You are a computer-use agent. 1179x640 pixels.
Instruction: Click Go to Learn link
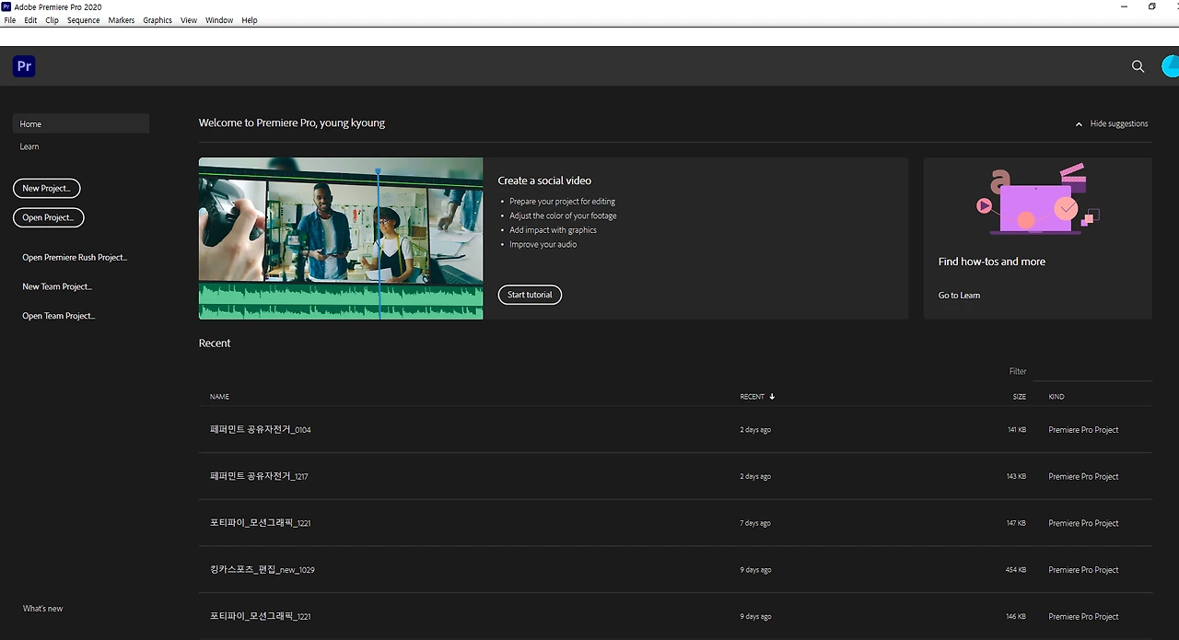[959, 296]
